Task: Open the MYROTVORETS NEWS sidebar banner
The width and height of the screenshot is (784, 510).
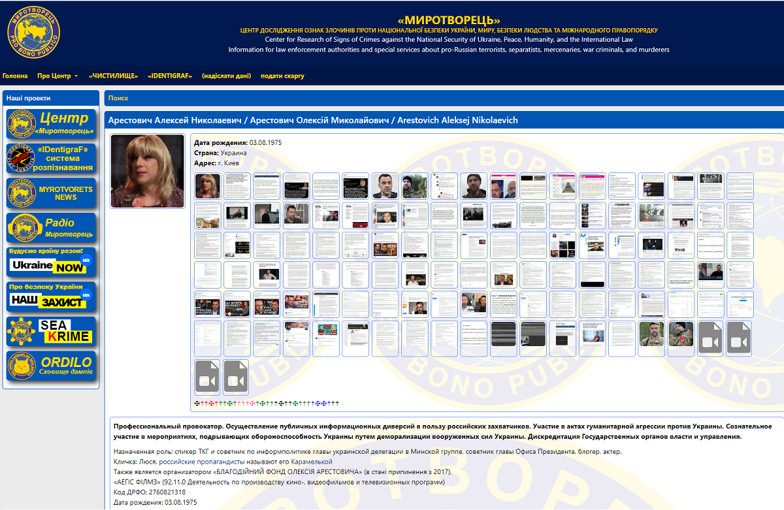Action: tap(51, 193)
